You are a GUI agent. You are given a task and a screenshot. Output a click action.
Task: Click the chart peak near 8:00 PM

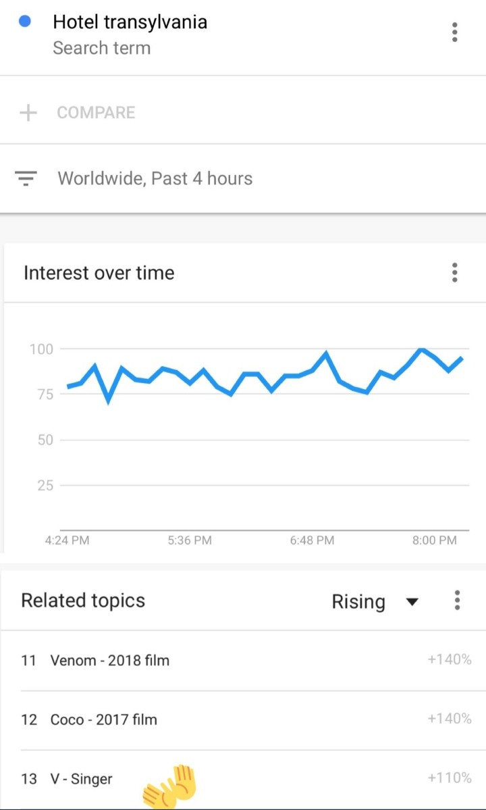tap(422, 350)
